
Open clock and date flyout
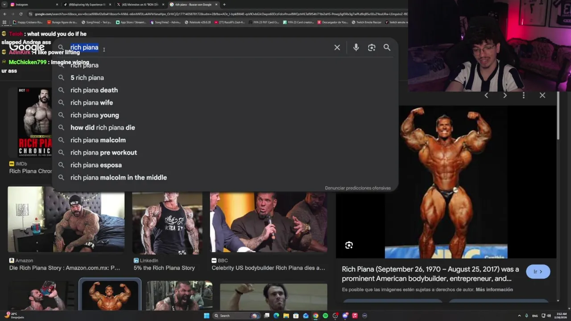(560, 316)
